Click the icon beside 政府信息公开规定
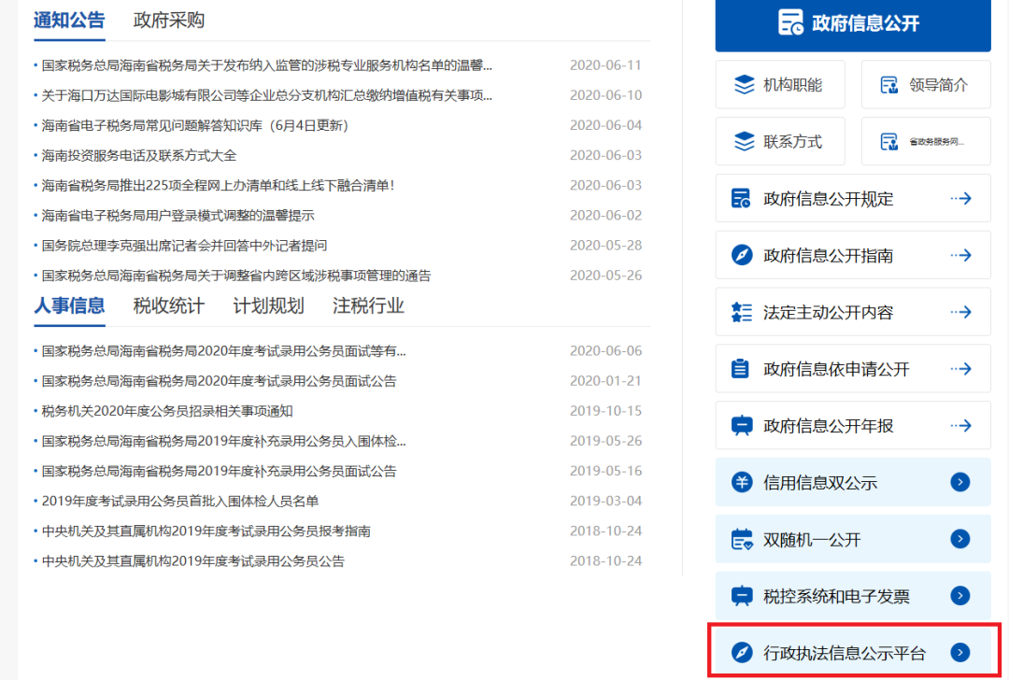Image resolution: width=1009 pixels, height=680 pixels. coord(741,198)
